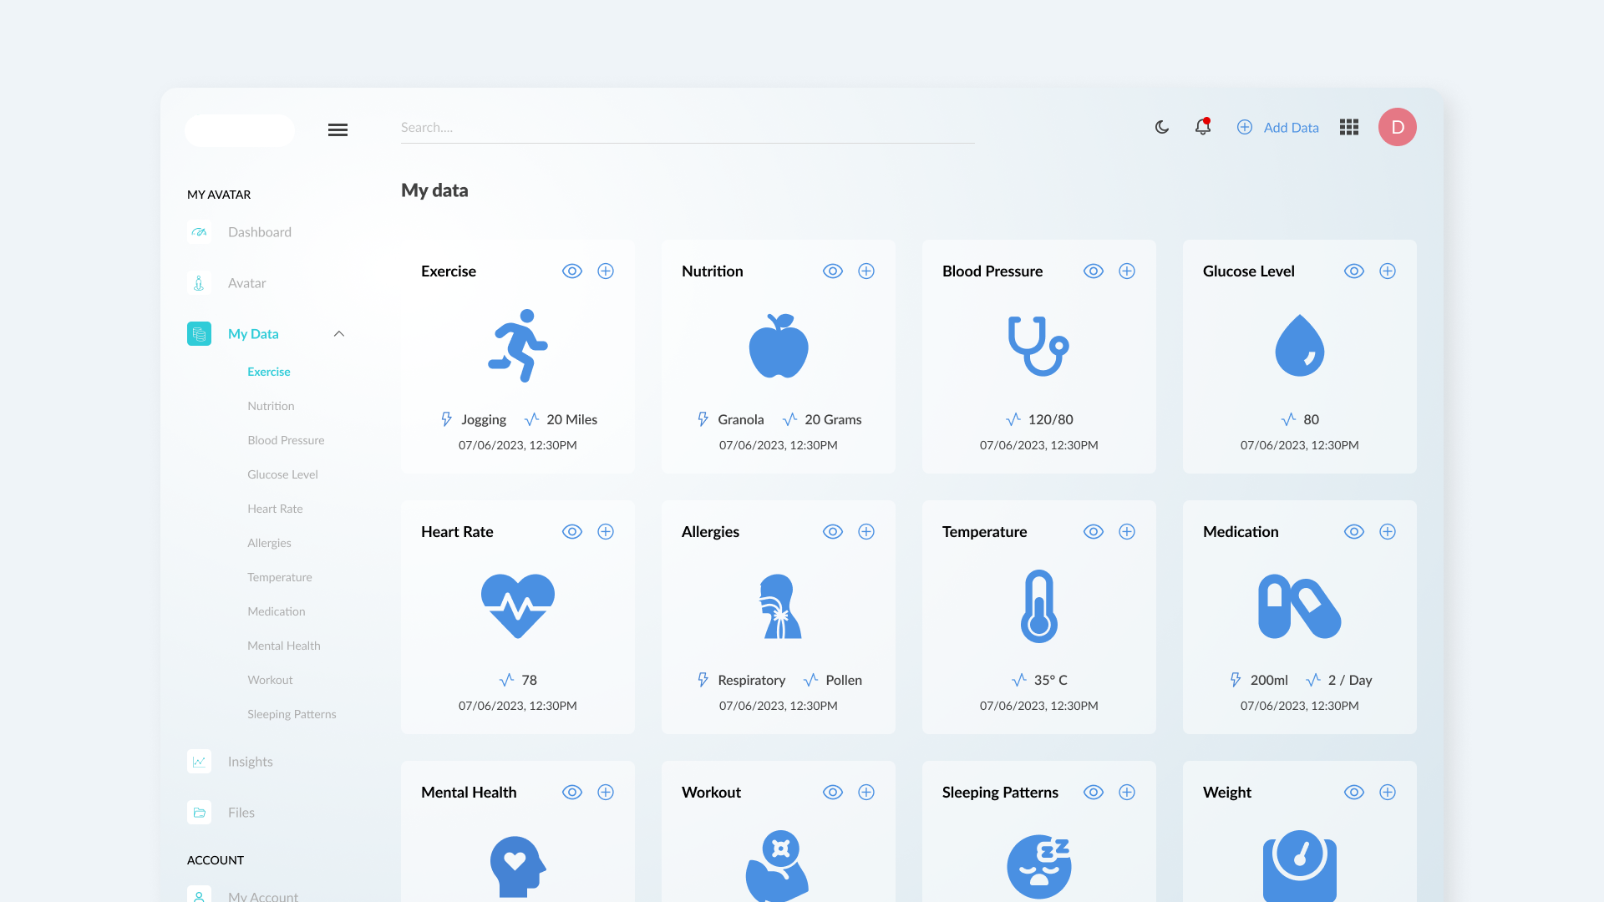Click the Add Data button
Viewport: 1604px width, 902px height.
tap(1278, 127)
